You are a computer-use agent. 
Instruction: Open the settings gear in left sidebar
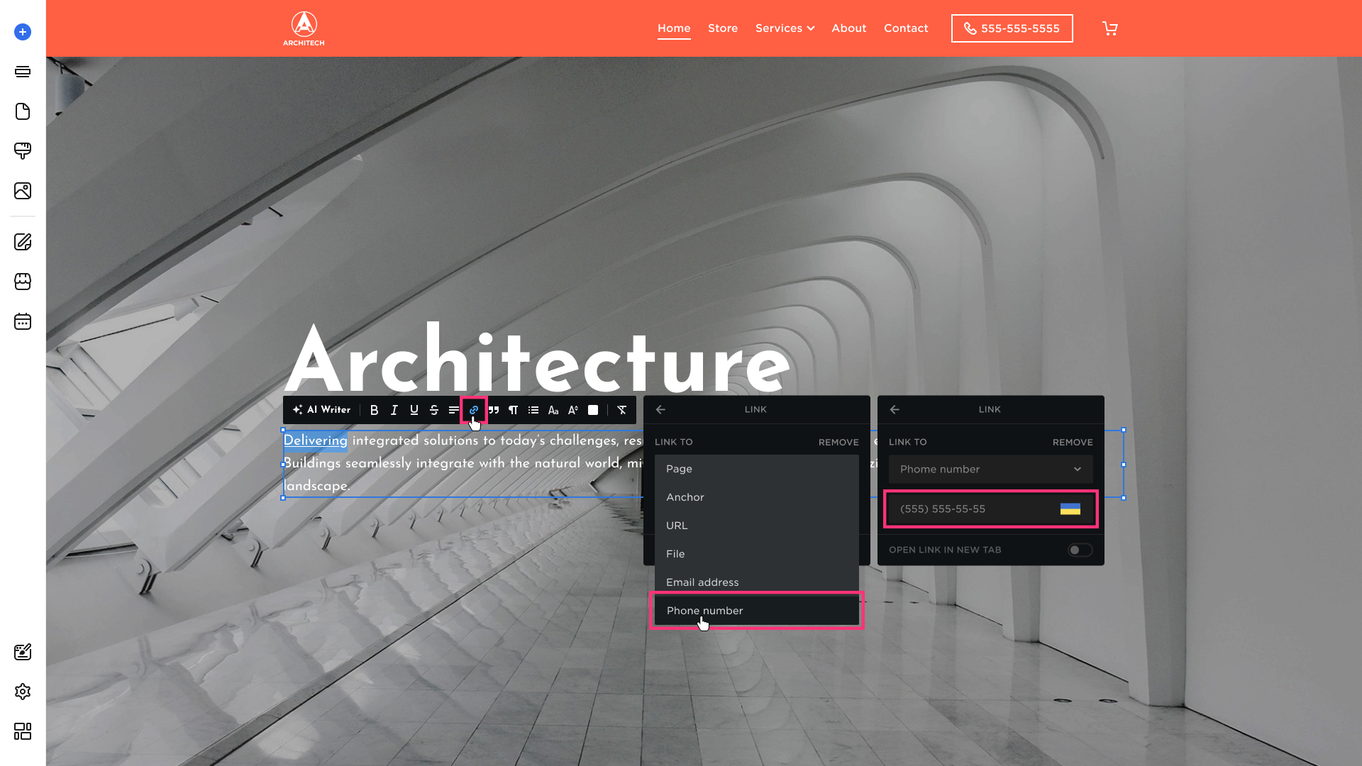point(23,692)
